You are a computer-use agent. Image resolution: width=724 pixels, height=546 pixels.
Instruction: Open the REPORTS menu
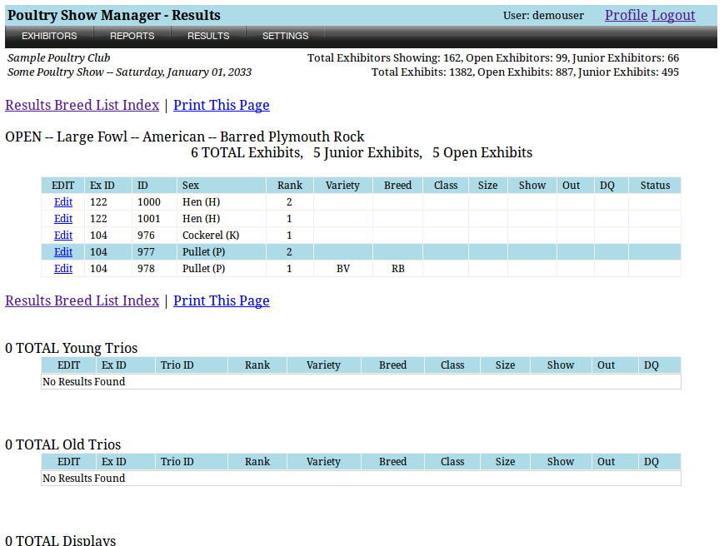click(x=132, y=36)
